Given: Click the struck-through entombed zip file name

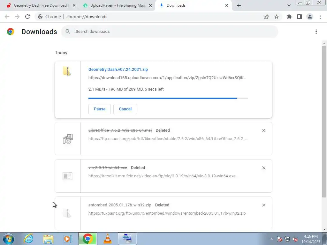Looking at the screenshot, I should click(x=120, y=205).
